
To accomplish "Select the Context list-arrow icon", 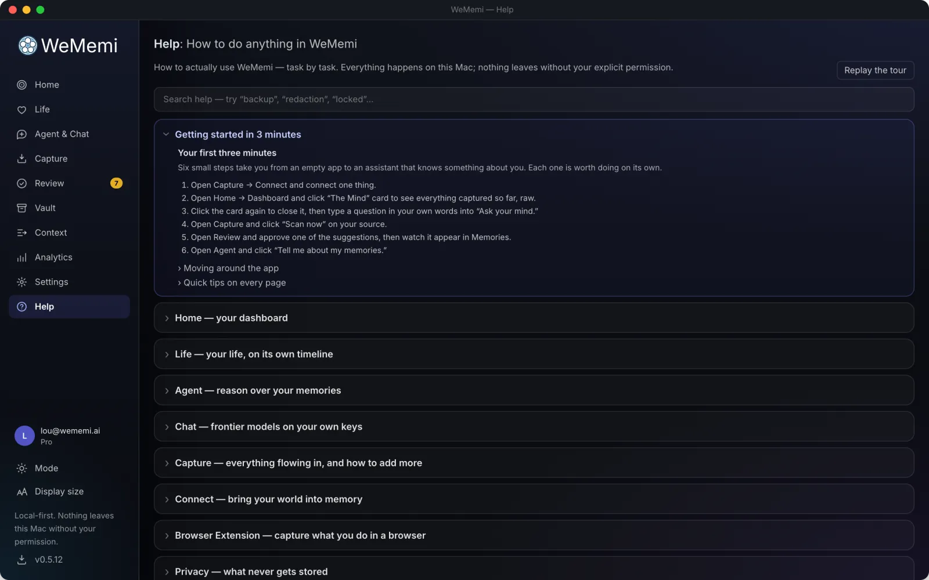I will (x=21, y=233).
